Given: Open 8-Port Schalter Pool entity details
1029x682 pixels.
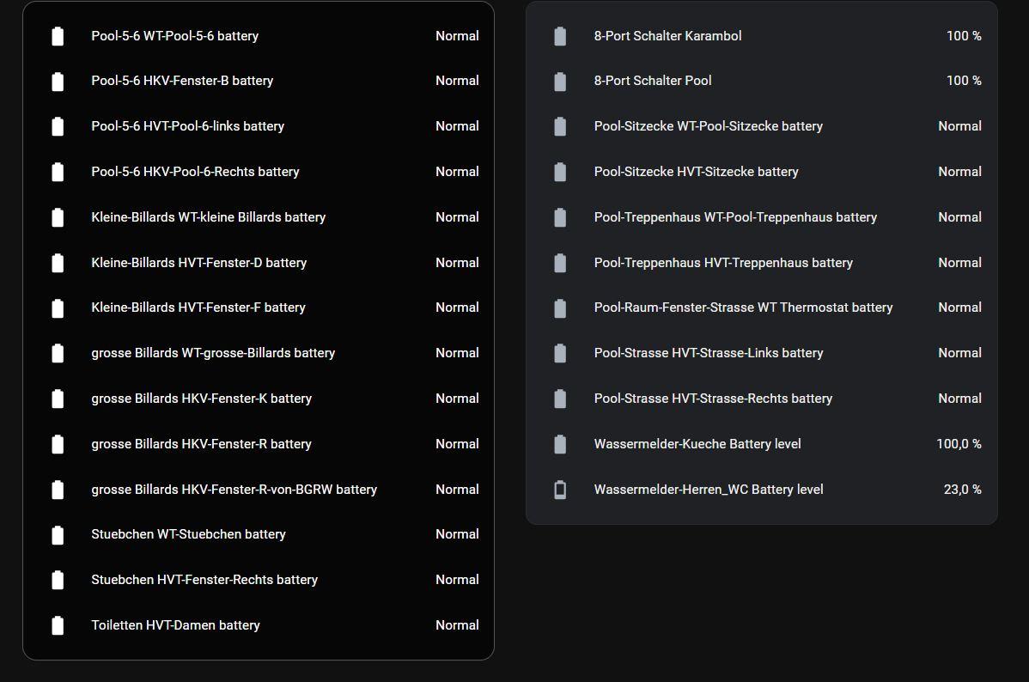Looking at the screenshot, I should (x=652, y=81).
